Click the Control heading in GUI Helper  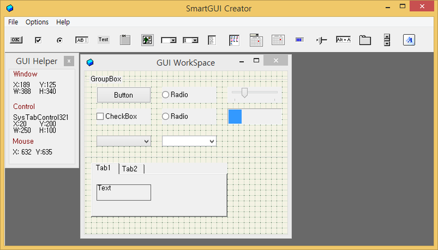(24, 107)
